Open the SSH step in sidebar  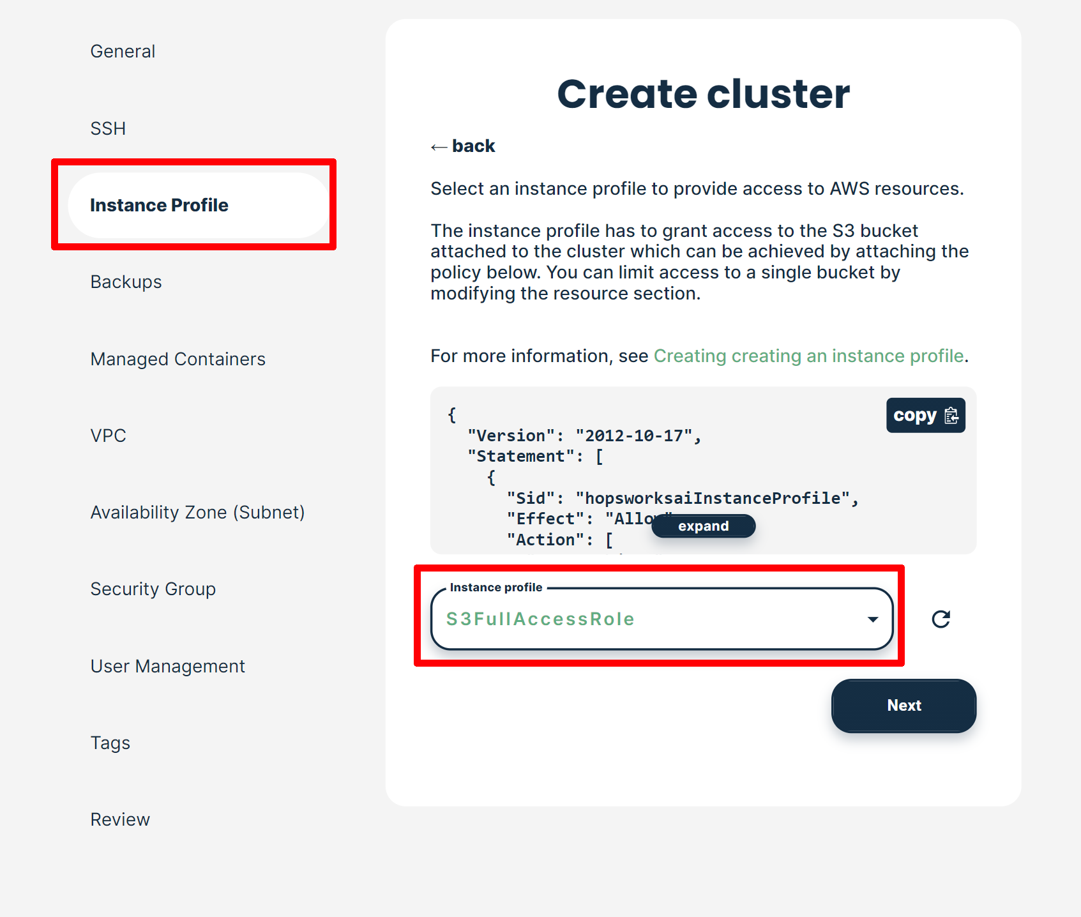tap(108, 128)
